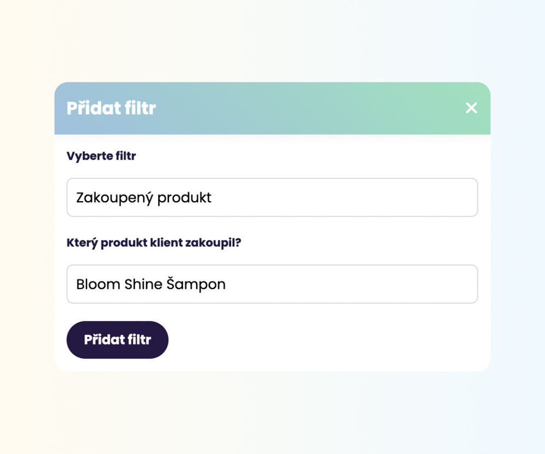This screenshot has width=545, height=454.
Task: Click the Přidat filtr dialog title
Action: 111,108
